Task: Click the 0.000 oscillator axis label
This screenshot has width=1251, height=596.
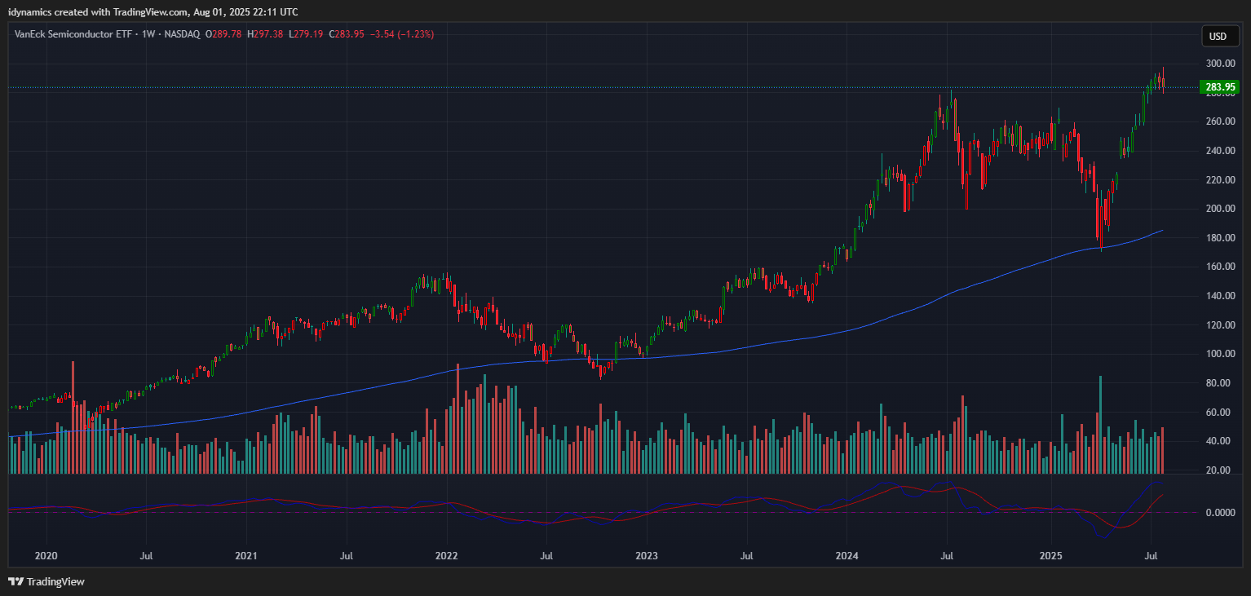Action: tap(1221, 513)
